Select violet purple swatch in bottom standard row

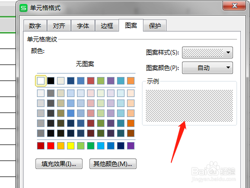click(x=130, y=145)
